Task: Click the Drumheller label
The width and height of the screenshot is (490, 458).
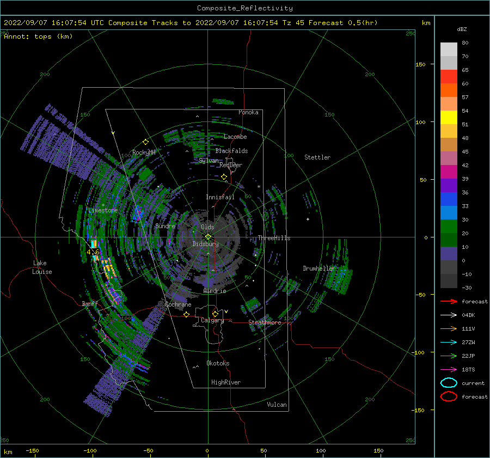Action: (x=319, y=268)
